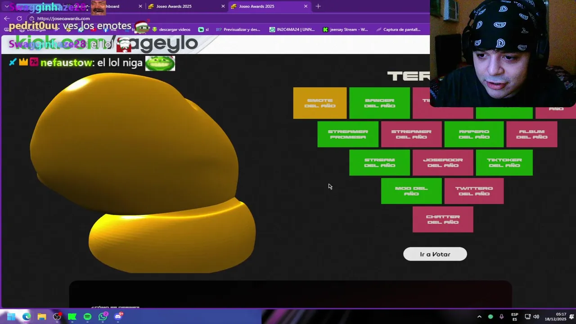
Task: Open Spotify from the taskbar
Action: click(x=87, y=317)
